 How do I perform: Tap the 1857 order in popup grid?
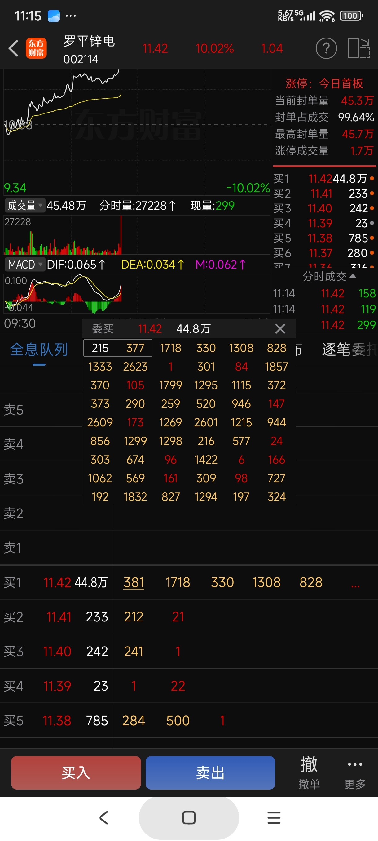coord(277,367)
